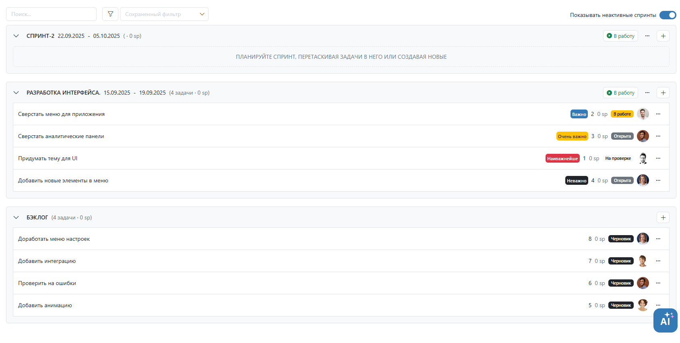The height and width of the screenshot is (343, 680).
Task: Open the Сохраненный фильтр dropdown
Action: point(164,14)
